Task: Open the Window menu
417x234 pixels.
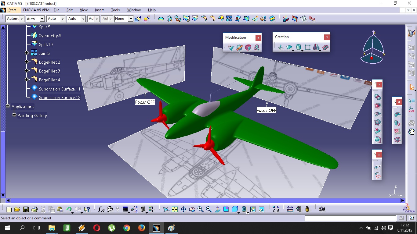Action: (134, 10)
